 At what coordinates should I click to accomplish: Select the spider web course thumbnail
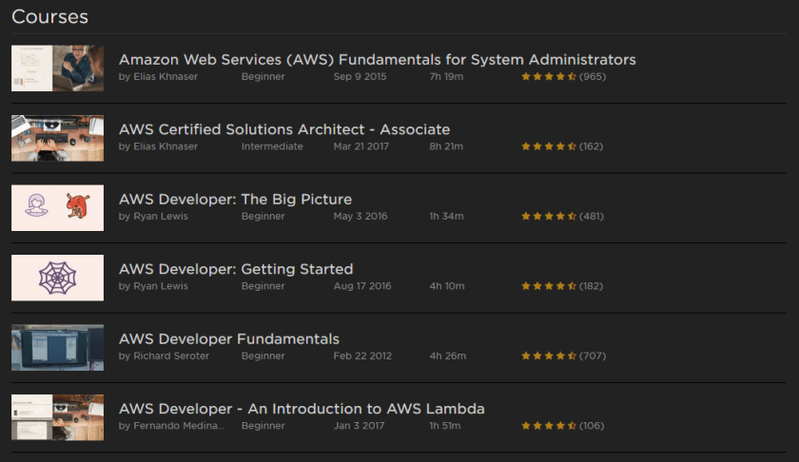click(x=57, y=278)
